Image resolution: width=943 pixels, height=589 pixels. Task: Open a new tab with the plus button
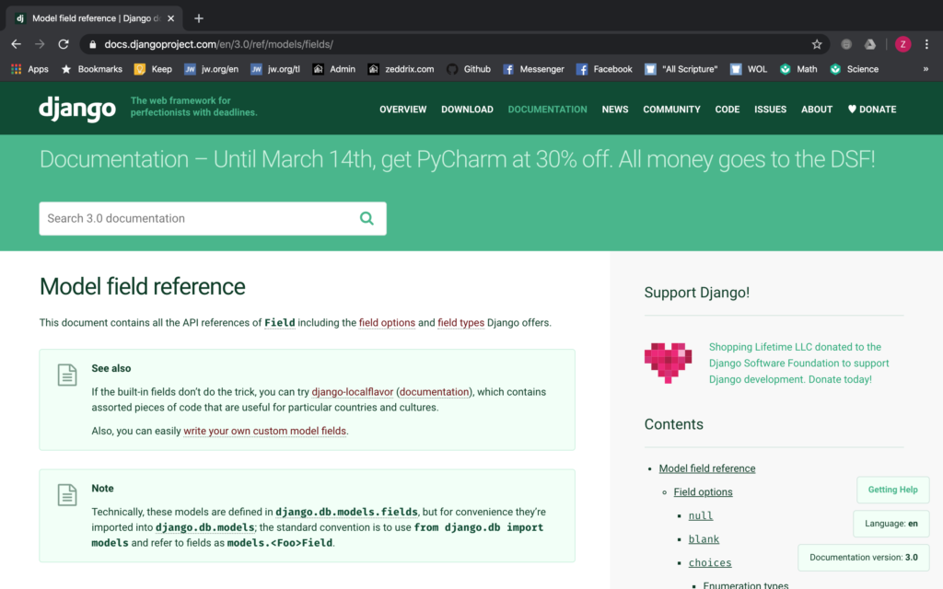(199, 18)
